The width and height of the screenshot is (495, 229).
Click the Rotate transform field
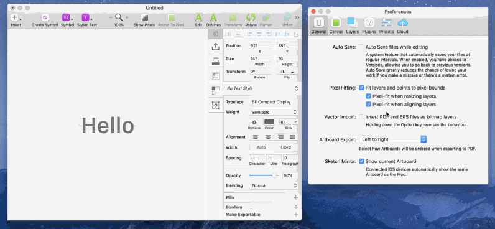(259, 72)
